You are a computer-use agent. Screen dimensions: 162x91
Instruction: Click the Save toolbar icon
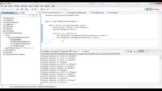pos(7,9)
